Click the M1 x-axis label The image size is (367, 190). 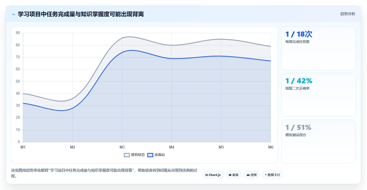(23, 147)
